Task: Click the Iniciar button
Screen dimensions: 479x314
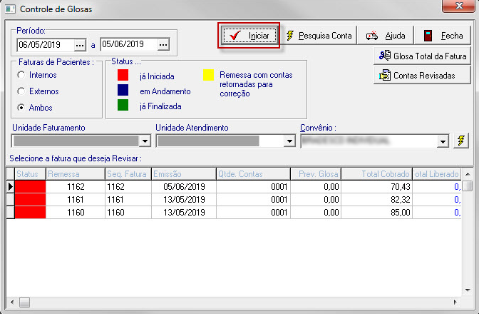Action: (249, 36)
